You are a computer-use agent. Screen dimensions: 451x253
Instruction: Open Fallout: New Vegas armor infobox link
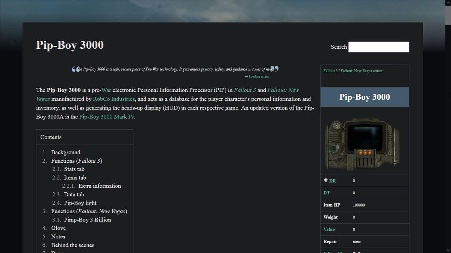[362, 71]
